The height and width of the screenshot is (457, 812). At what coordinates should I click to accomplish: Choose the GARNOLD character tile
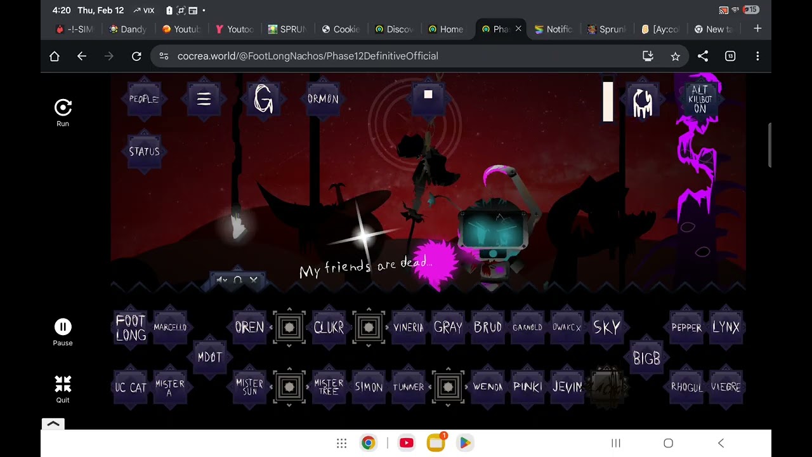(527, 328)
